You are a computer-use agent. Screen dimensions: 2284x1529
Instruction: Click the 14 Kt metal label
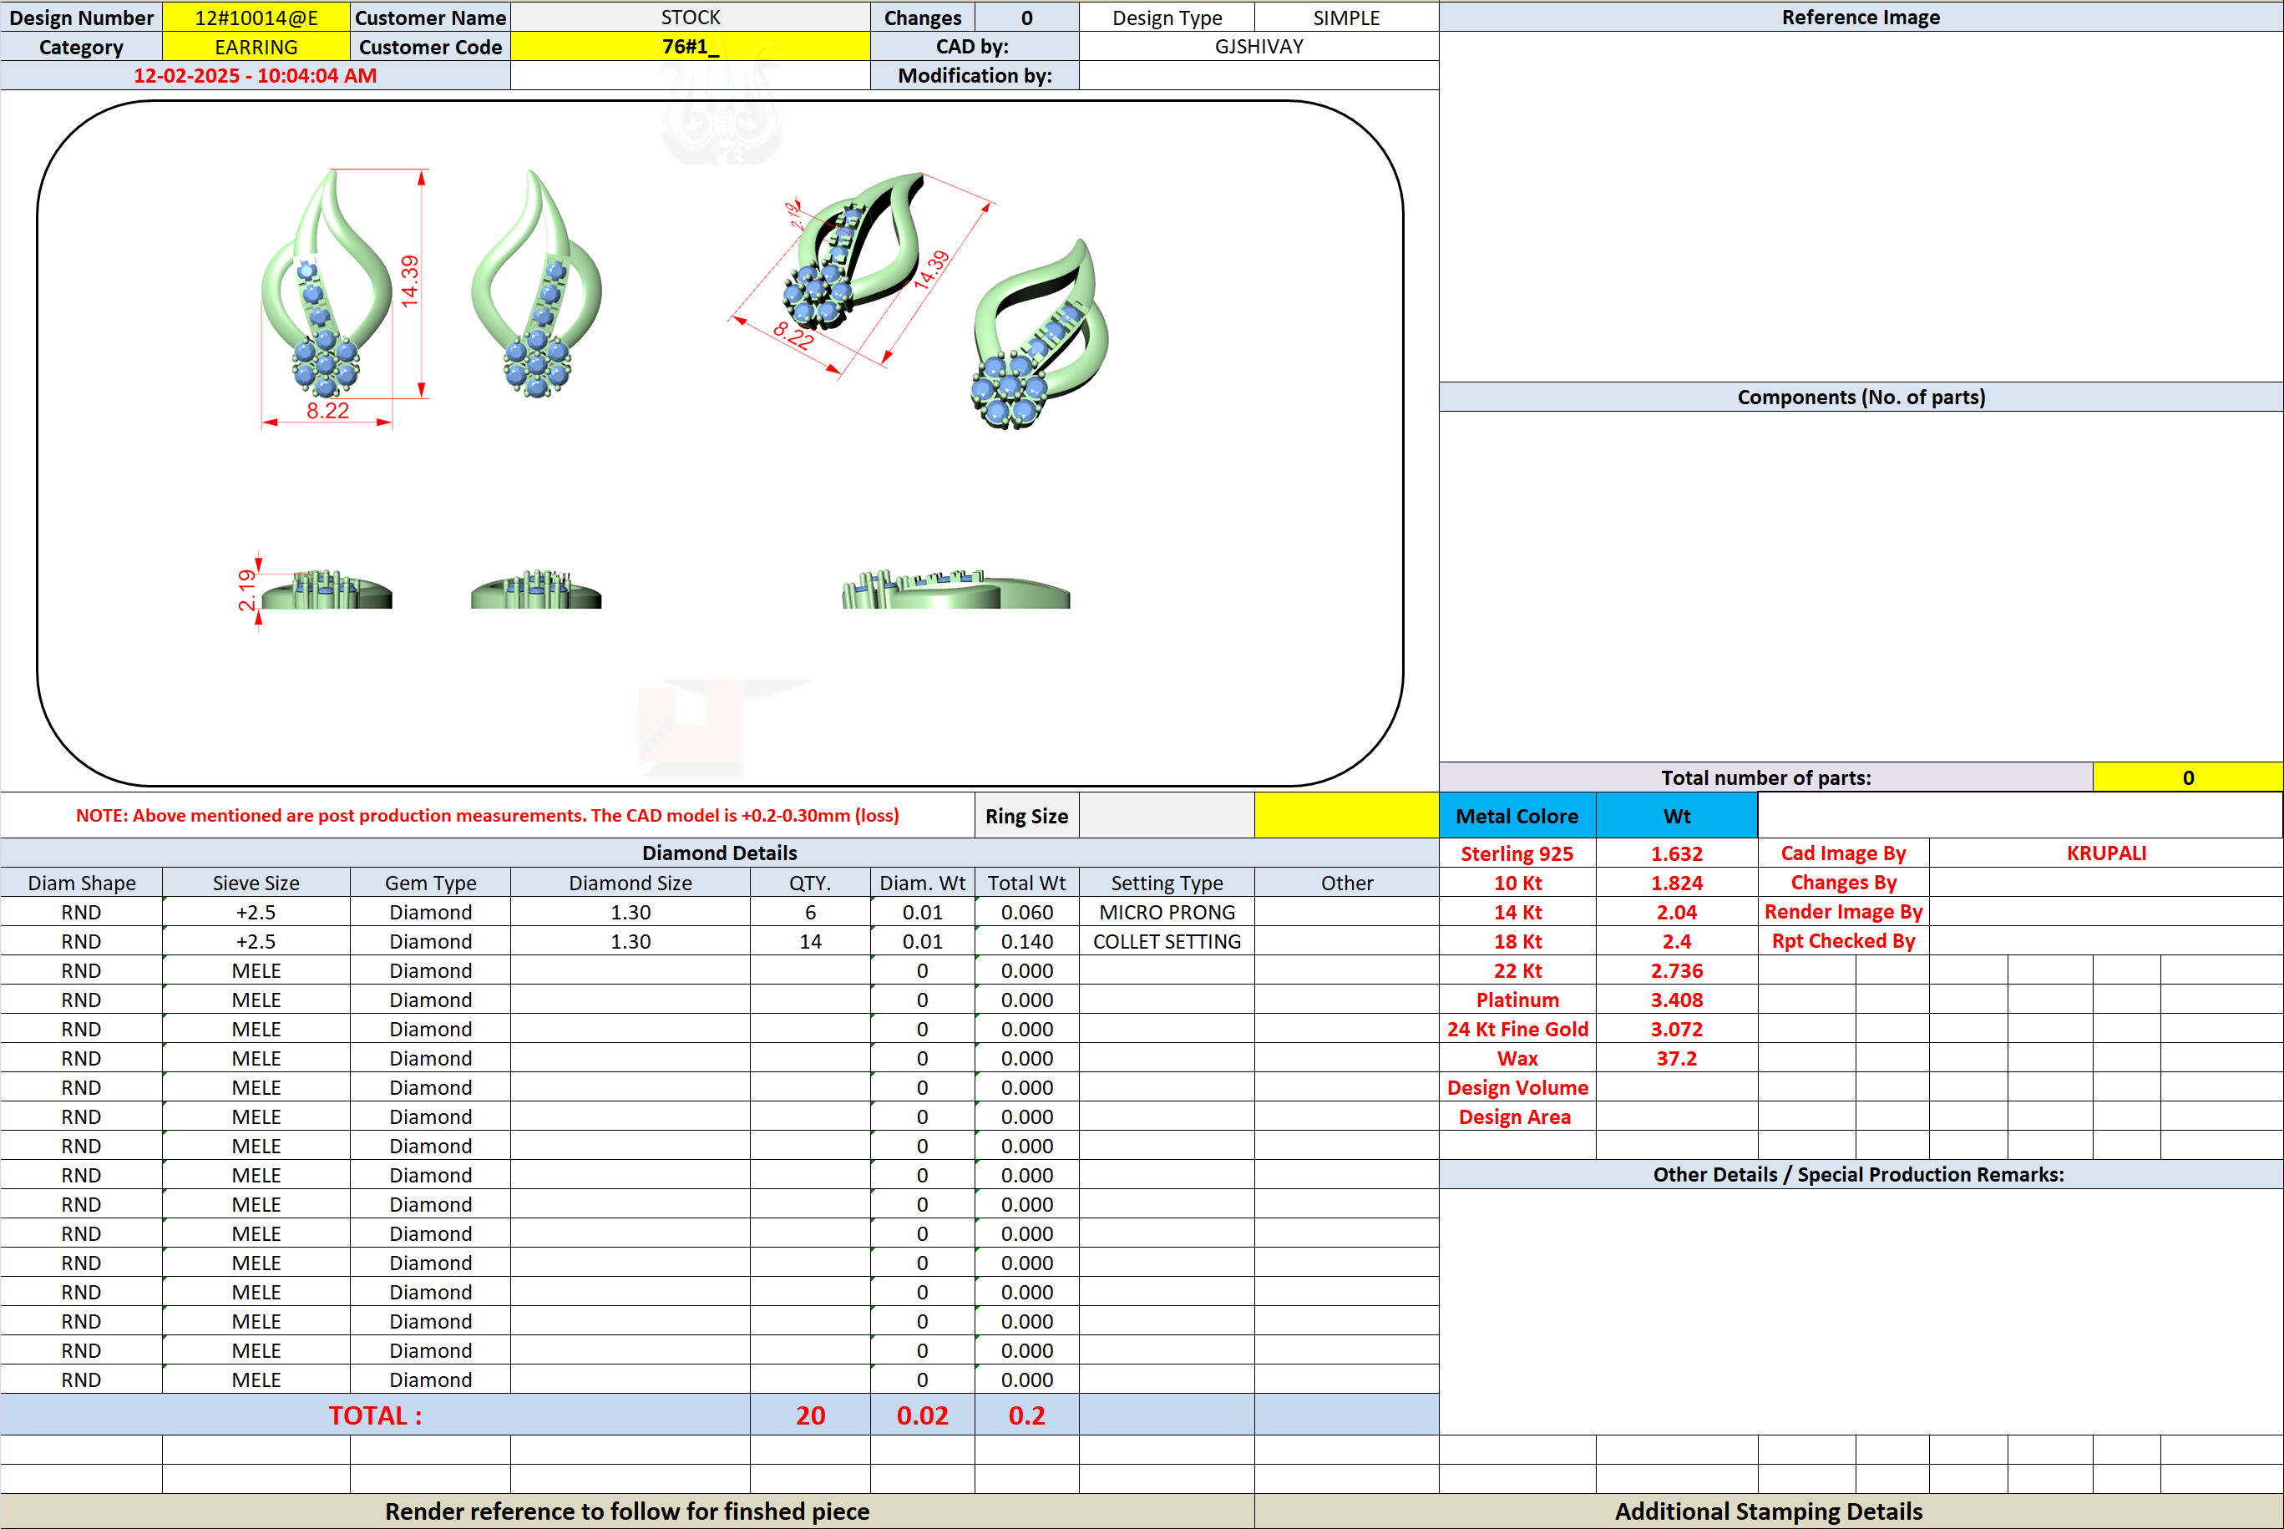click(x=1517, y=912)
